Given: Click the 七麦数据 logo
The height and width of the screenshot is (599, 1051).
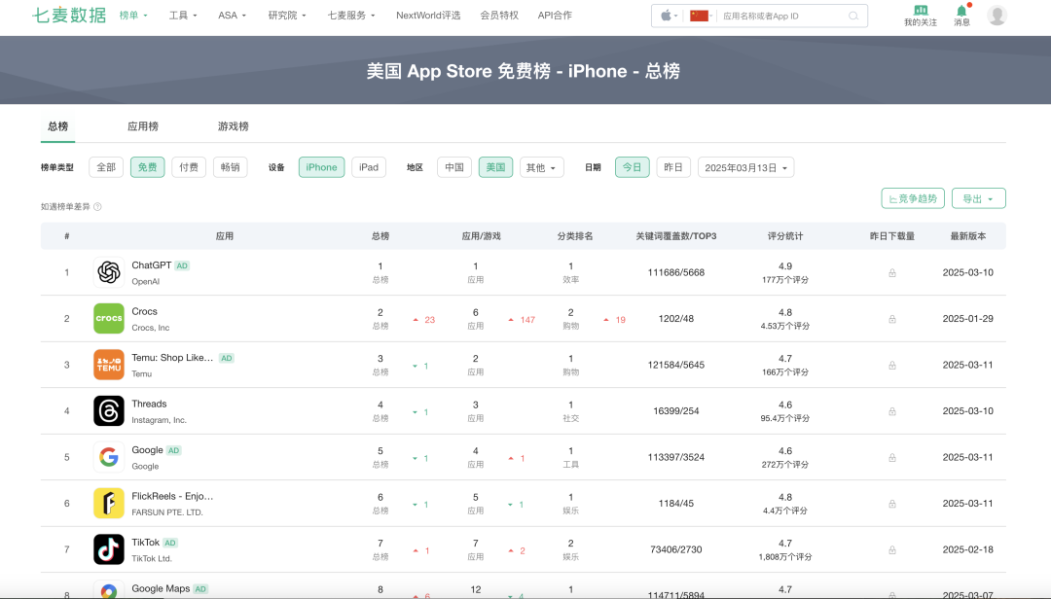Looking at the screenshot, I should (69, 15).
